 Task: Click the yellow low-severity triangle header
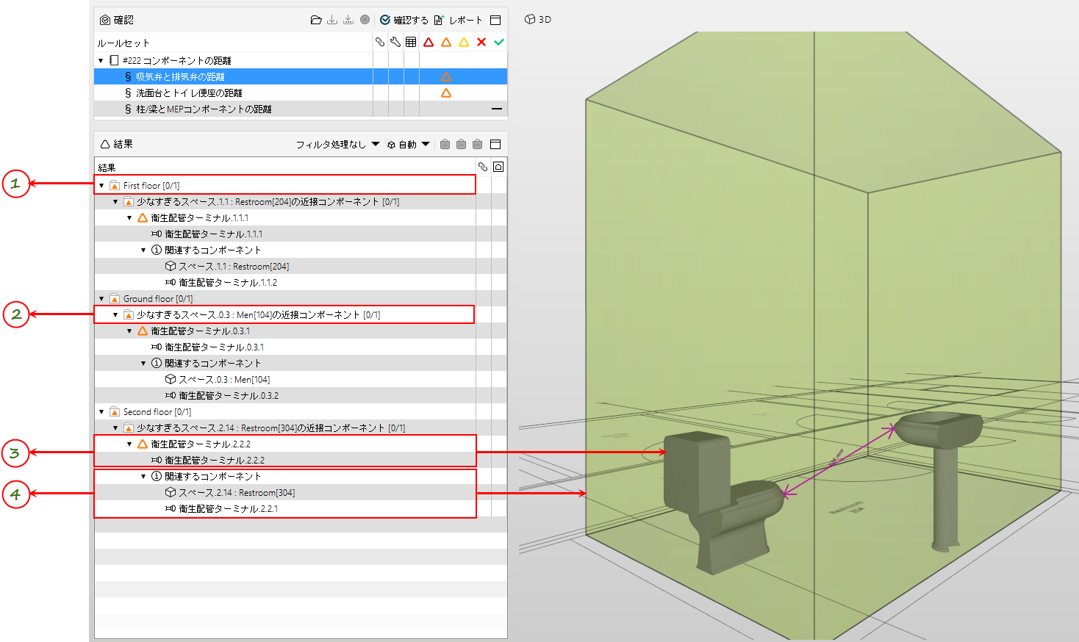464,42
